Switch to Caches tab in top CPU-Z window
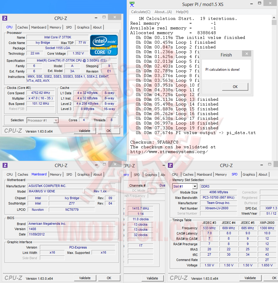This screenshot has width=278, height=283. coord(23,27)
